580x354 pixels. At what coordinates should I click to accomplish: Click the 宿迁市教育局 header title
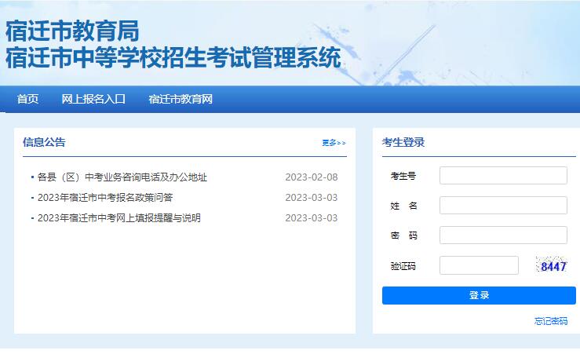[72, 31]
